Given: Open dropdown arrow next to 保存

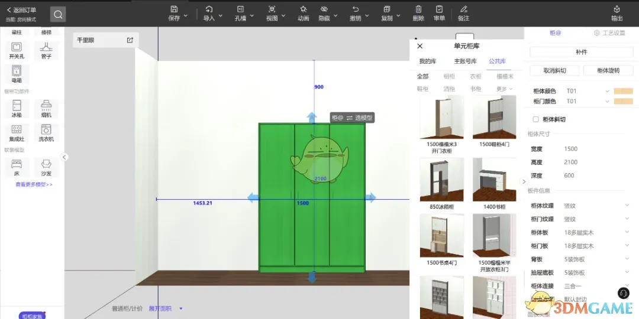Looking at the screenshot, I should click(x=185, y=15).
